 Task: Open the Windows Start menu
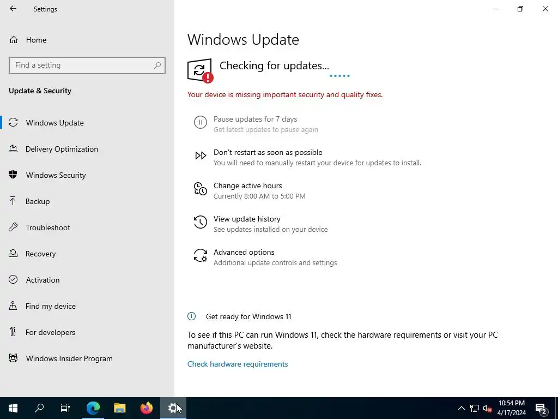click(x=13, y=408)
